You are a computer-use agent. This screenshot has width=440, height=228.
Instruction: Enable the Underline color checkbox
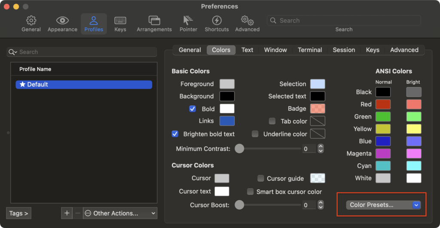(255, 134)
